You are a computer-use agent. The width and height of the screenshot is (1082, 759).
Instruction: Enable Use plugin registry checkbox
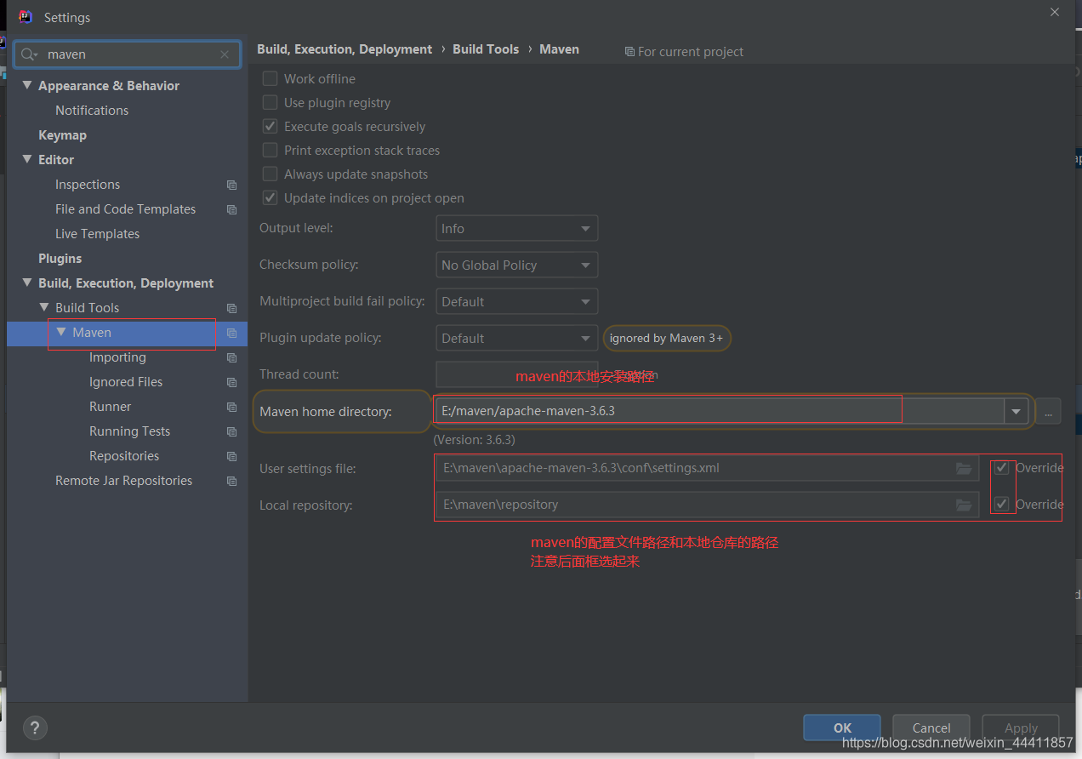click(x=270, y=102)
